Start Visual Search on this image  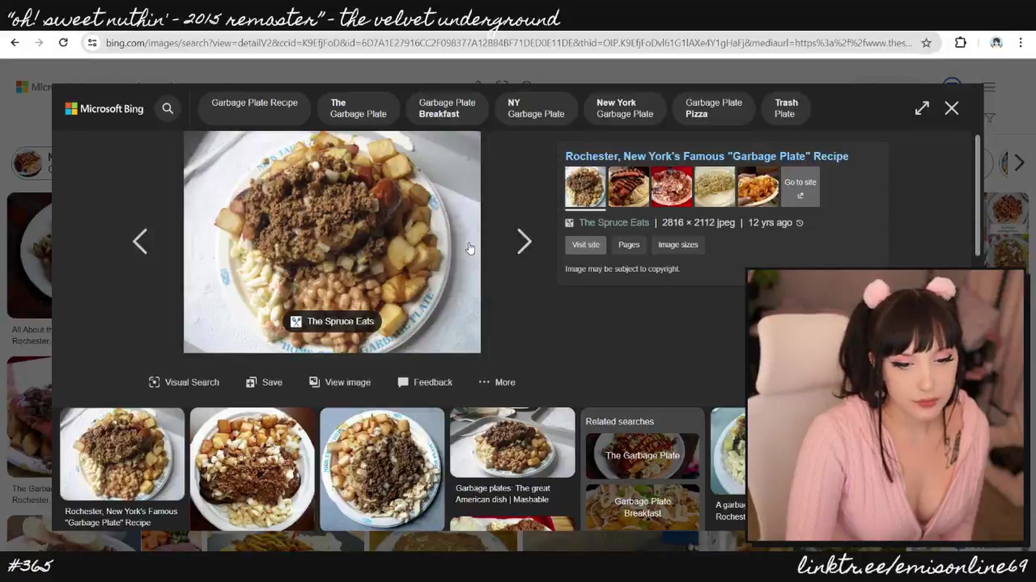tap(184, 382)
